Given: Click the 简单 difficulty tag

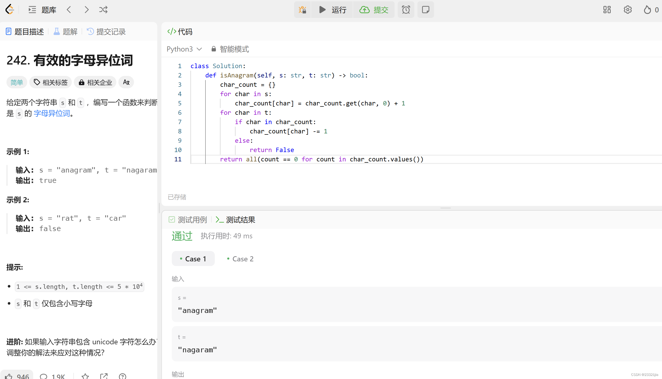Looking at the screenshot, I should click(17, 83).
